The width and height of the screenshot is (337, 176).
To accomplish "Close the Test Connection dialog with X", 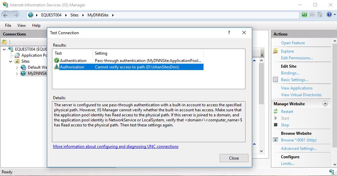I will (244, 33).
